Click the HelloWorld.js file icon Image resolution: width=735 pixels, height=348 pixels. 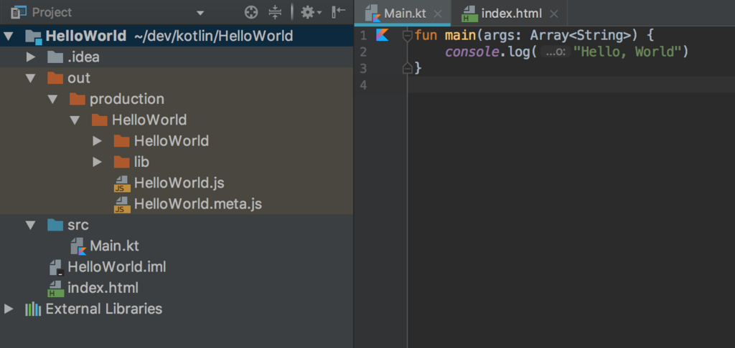[x=122, y=184]
